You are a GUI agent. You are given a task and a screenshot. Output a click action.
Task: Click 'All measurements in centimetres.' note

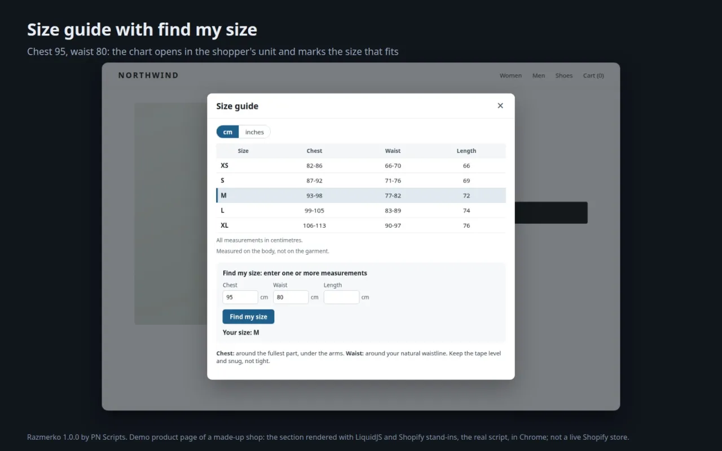pos(259,240)
